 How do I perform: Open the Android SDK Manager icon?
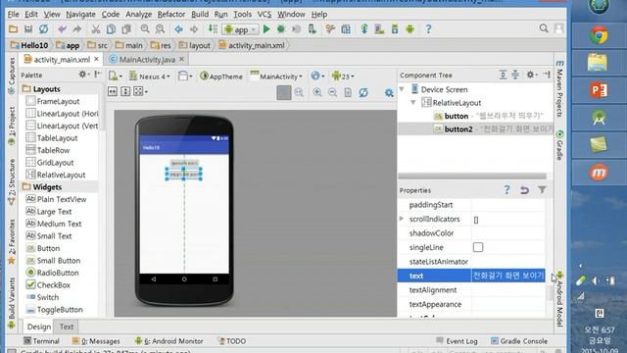(x=395, y=29)
